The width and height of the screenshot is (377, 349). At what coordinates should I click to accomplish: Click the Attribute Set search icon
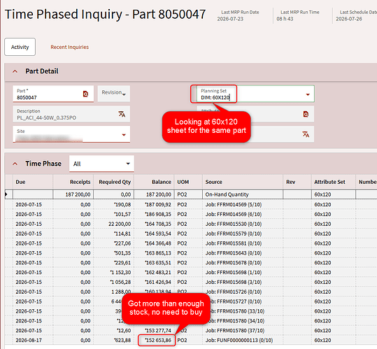tap(306, 114)
